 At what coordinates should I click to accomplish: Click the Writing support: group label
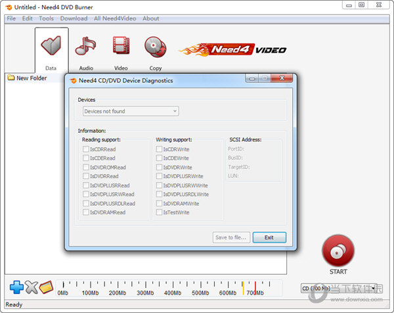pos(174,139)
